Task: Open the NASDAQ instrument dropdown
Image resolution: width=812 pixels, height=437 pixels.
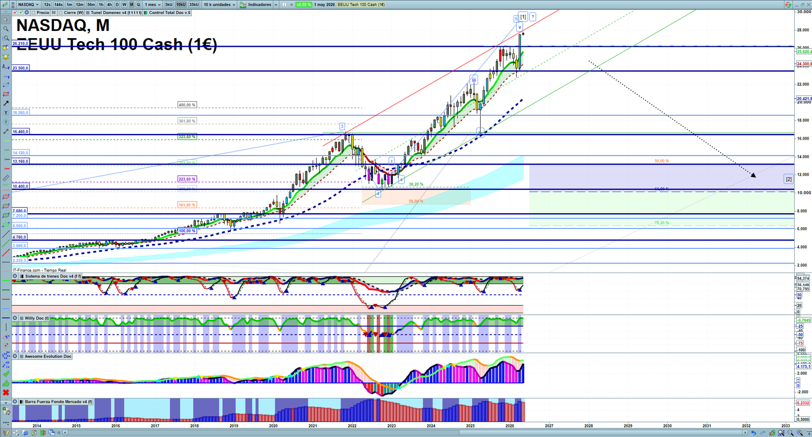Action: [28, 5]
